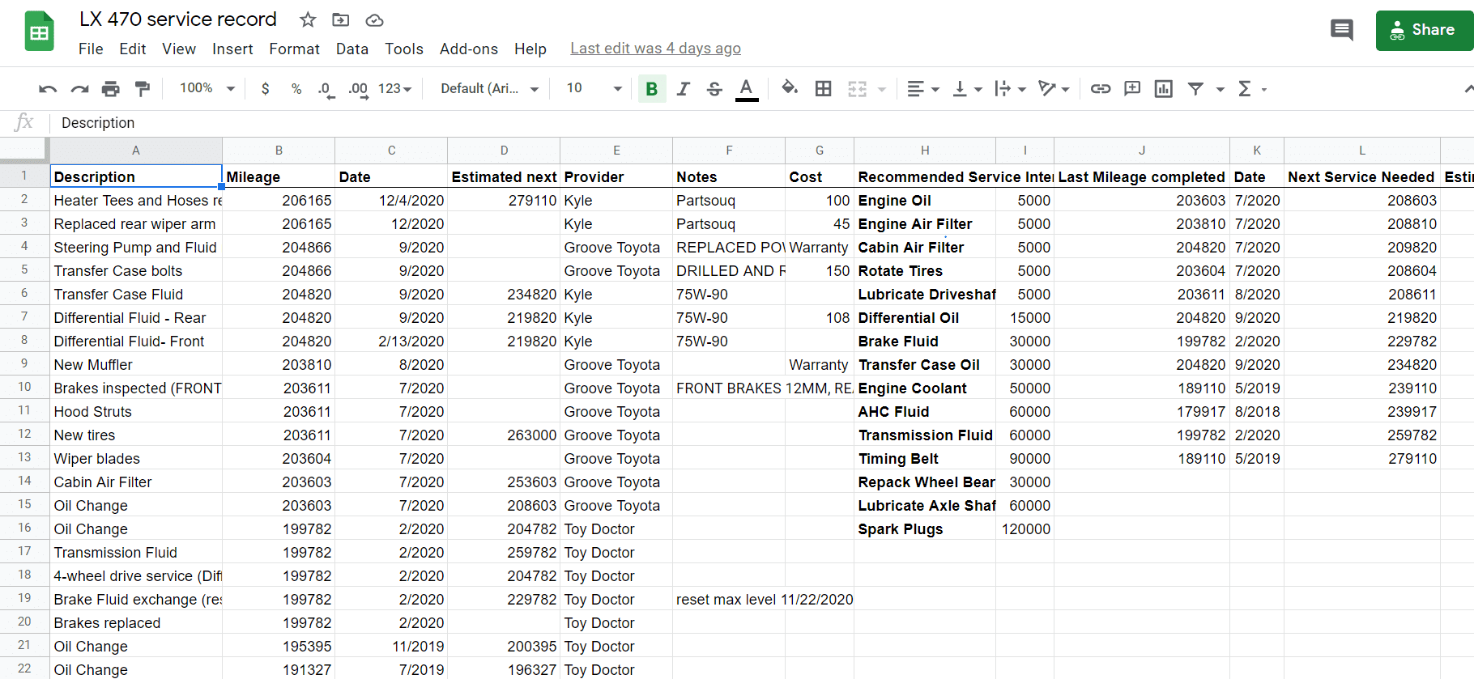
Task: Collapse the toolbar with the up chevron
Action: (1468, 89)
